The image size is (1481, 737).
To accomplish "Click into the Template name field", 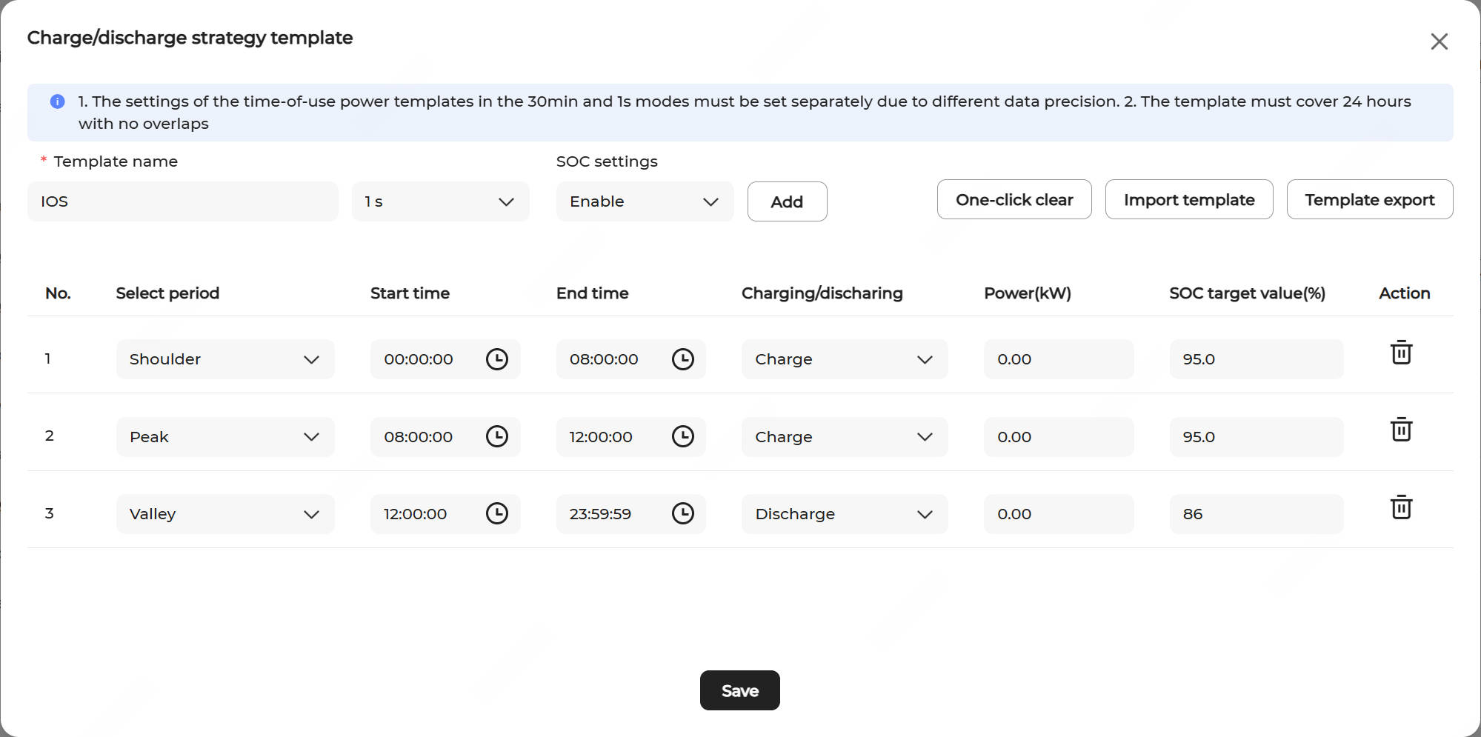I will point(182,201).
